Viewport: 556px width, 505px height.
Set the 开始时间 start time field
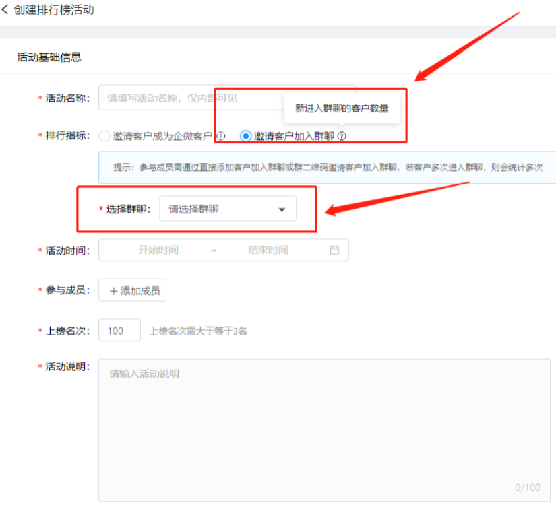tap(158, 250)
